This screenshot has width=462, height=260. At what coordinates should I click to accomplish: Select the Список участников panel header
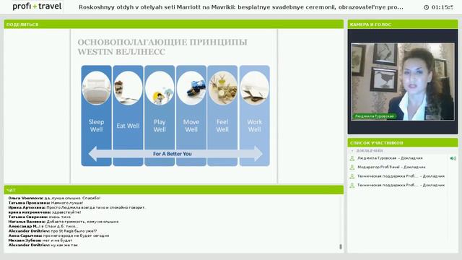(403, 143)
